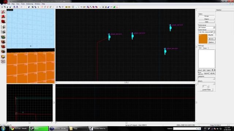Select the gray Block tool
The width and height of the screenshot is (234, 131).
click(3, 32)
